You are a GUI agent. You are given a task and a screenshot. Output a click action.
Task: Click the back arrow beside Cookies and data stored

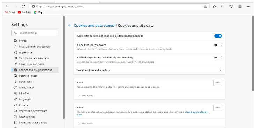pos(70,25)
